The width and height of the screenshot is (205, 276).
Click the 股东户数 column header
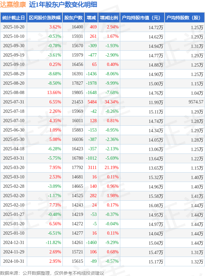pyautogui.click(x=73, y=17)
